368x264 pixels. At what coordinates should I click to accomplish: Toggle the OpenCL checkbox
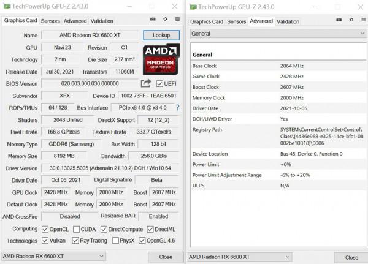tap(45, 229)
